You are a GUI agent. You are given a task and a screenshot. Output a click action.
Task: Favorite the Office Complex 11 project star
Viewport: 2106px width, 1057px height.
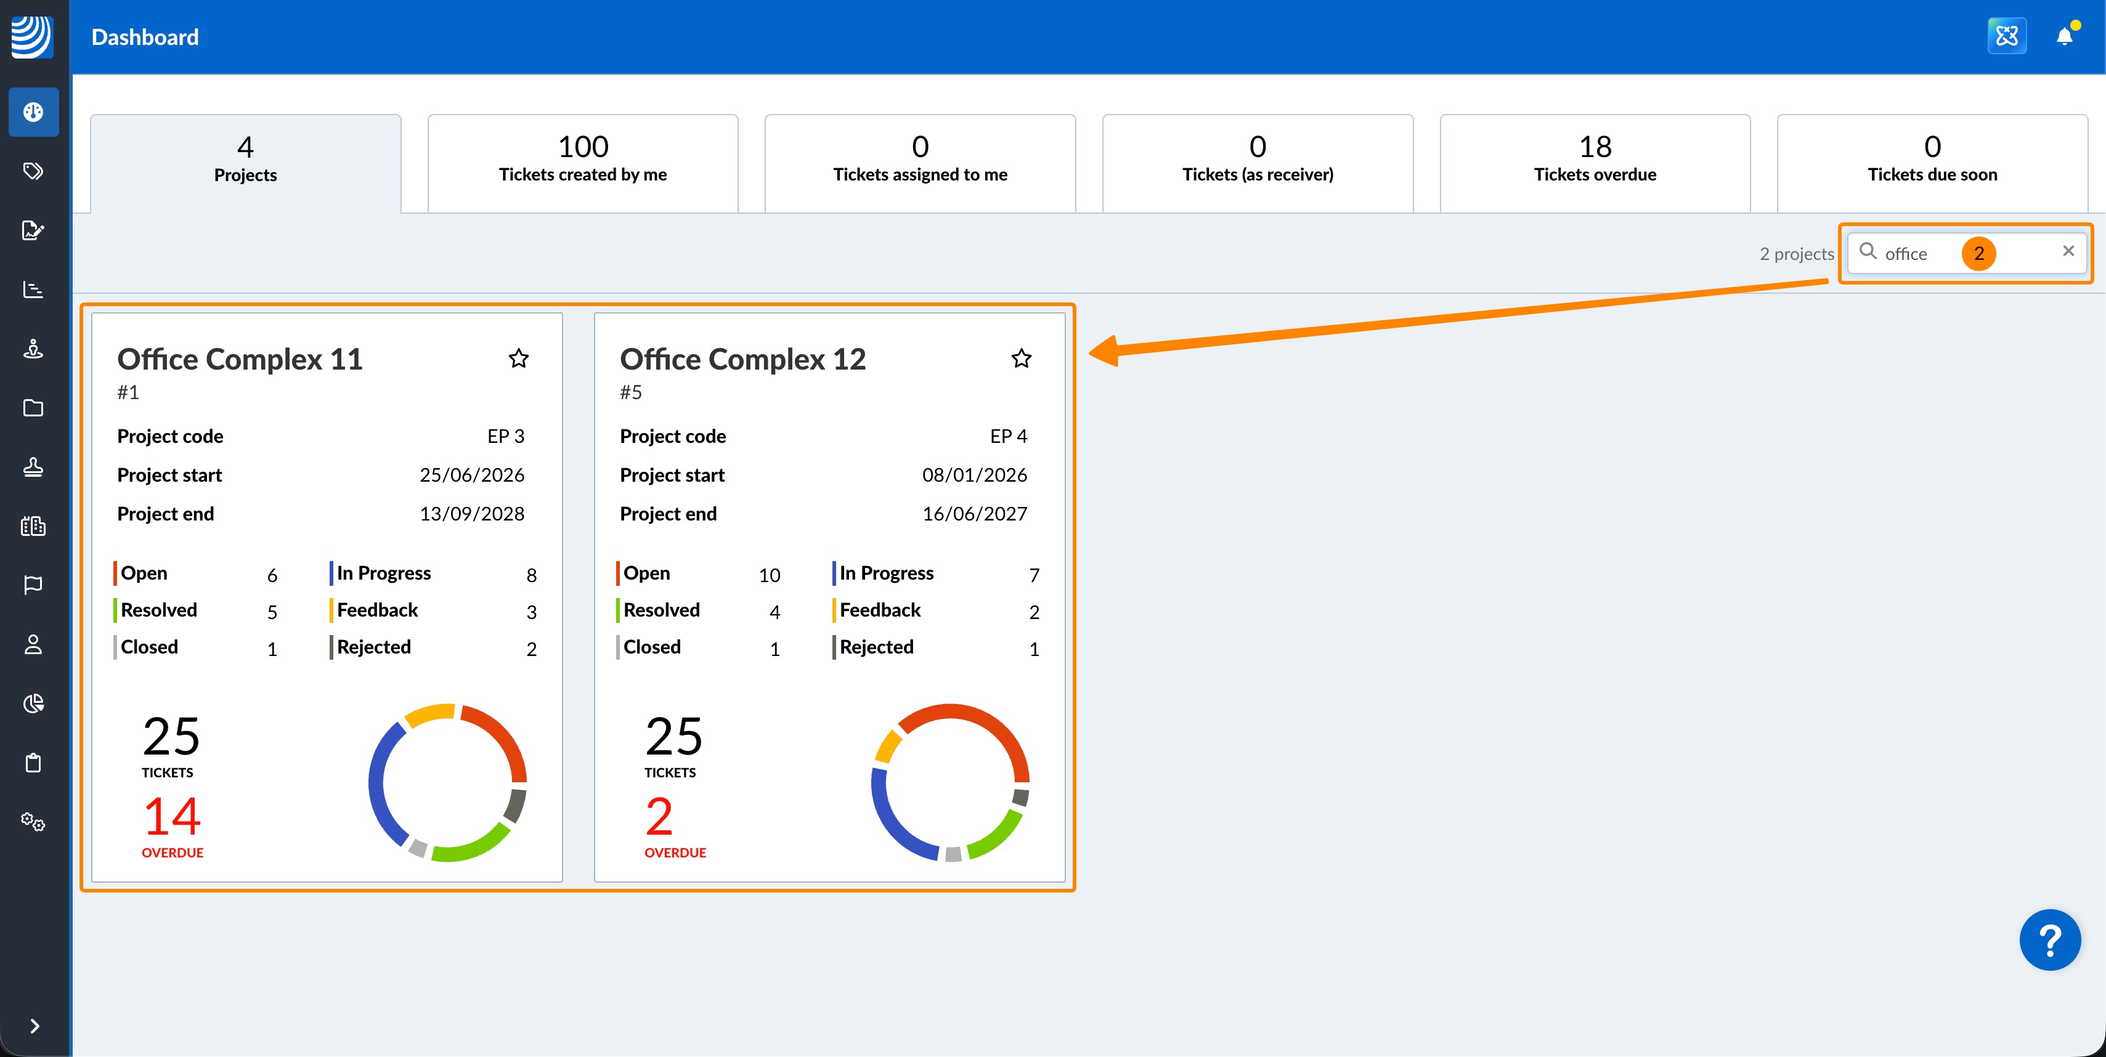click(x=518, y=358)
